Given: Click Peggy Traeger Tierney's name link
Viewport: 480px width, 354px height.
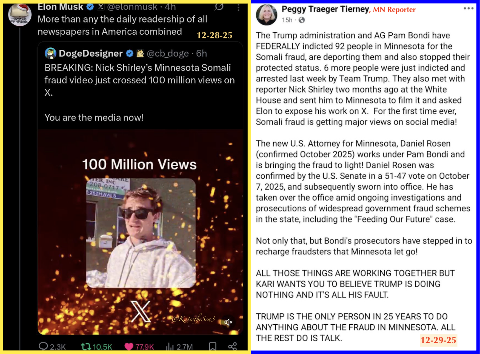Looking at the screenshot, I should (325, 9).
